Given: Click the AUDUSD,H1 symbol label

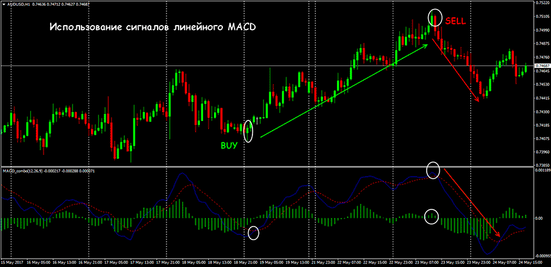Looking at the screenshot, I should (17, 4).
